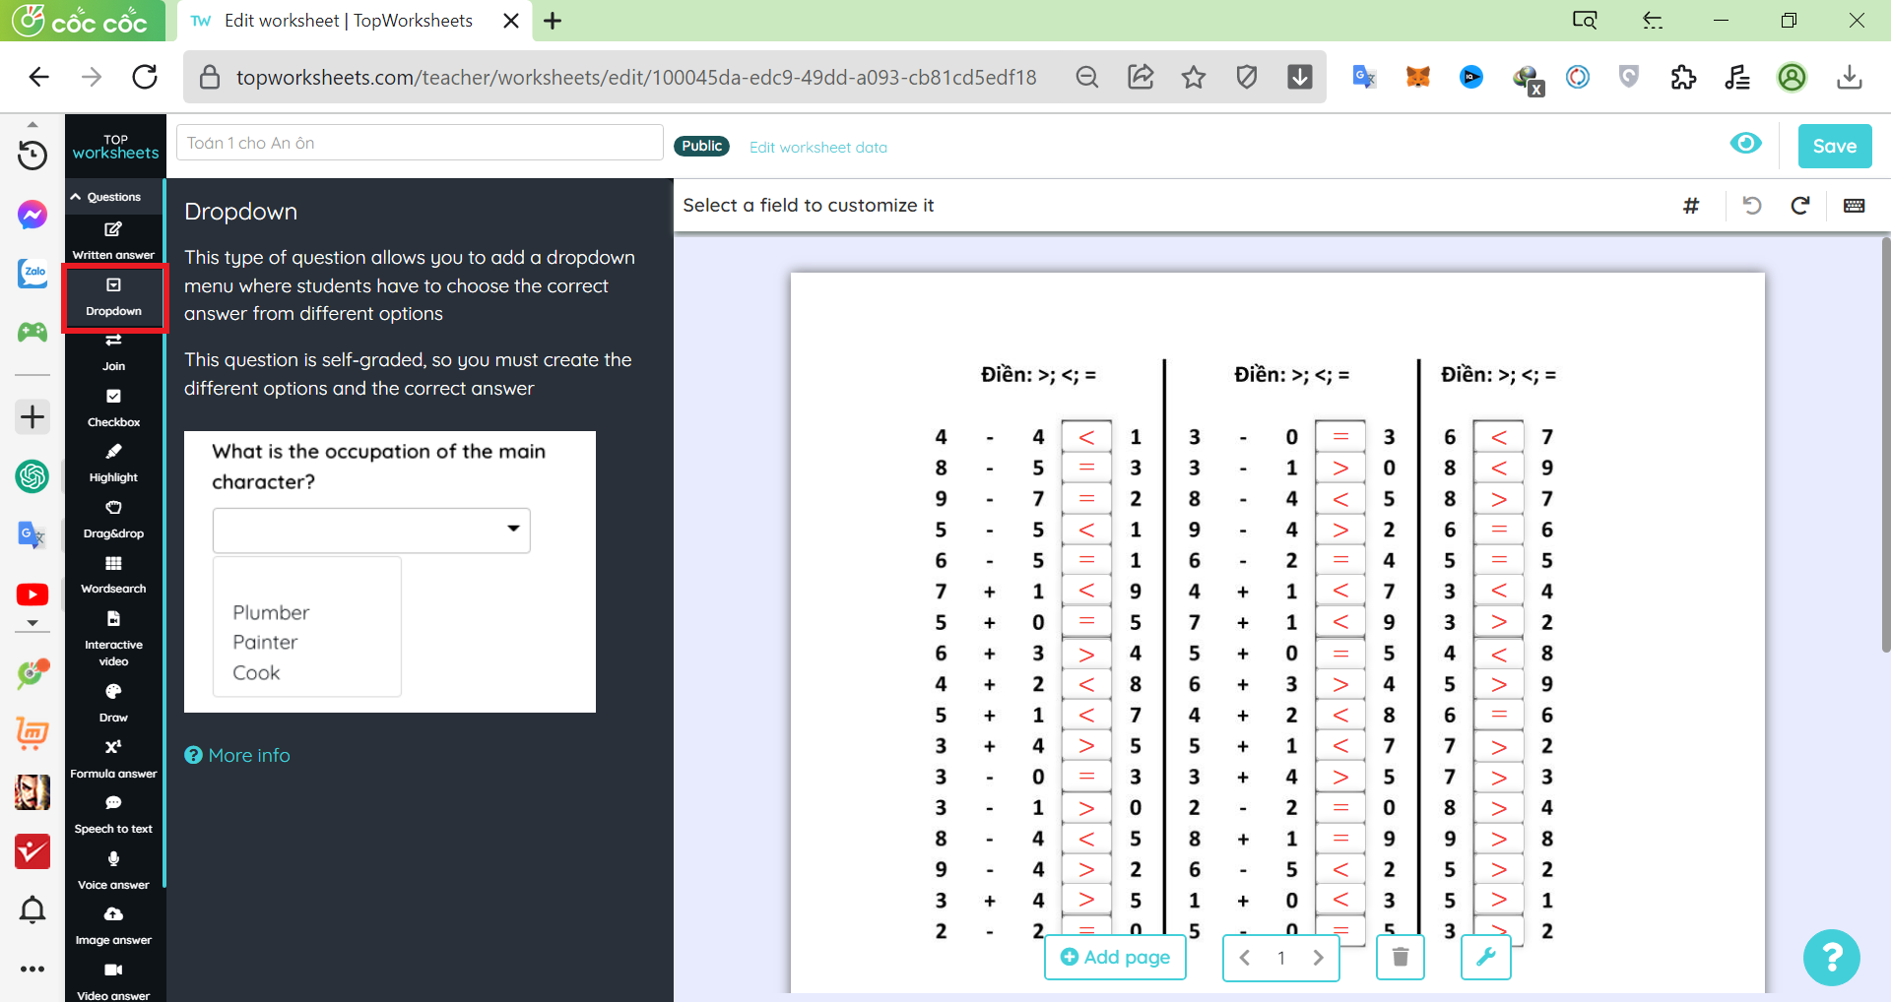1891x1002 pixels.
Task: Go to next page arrow
Action: point(1318,958)
